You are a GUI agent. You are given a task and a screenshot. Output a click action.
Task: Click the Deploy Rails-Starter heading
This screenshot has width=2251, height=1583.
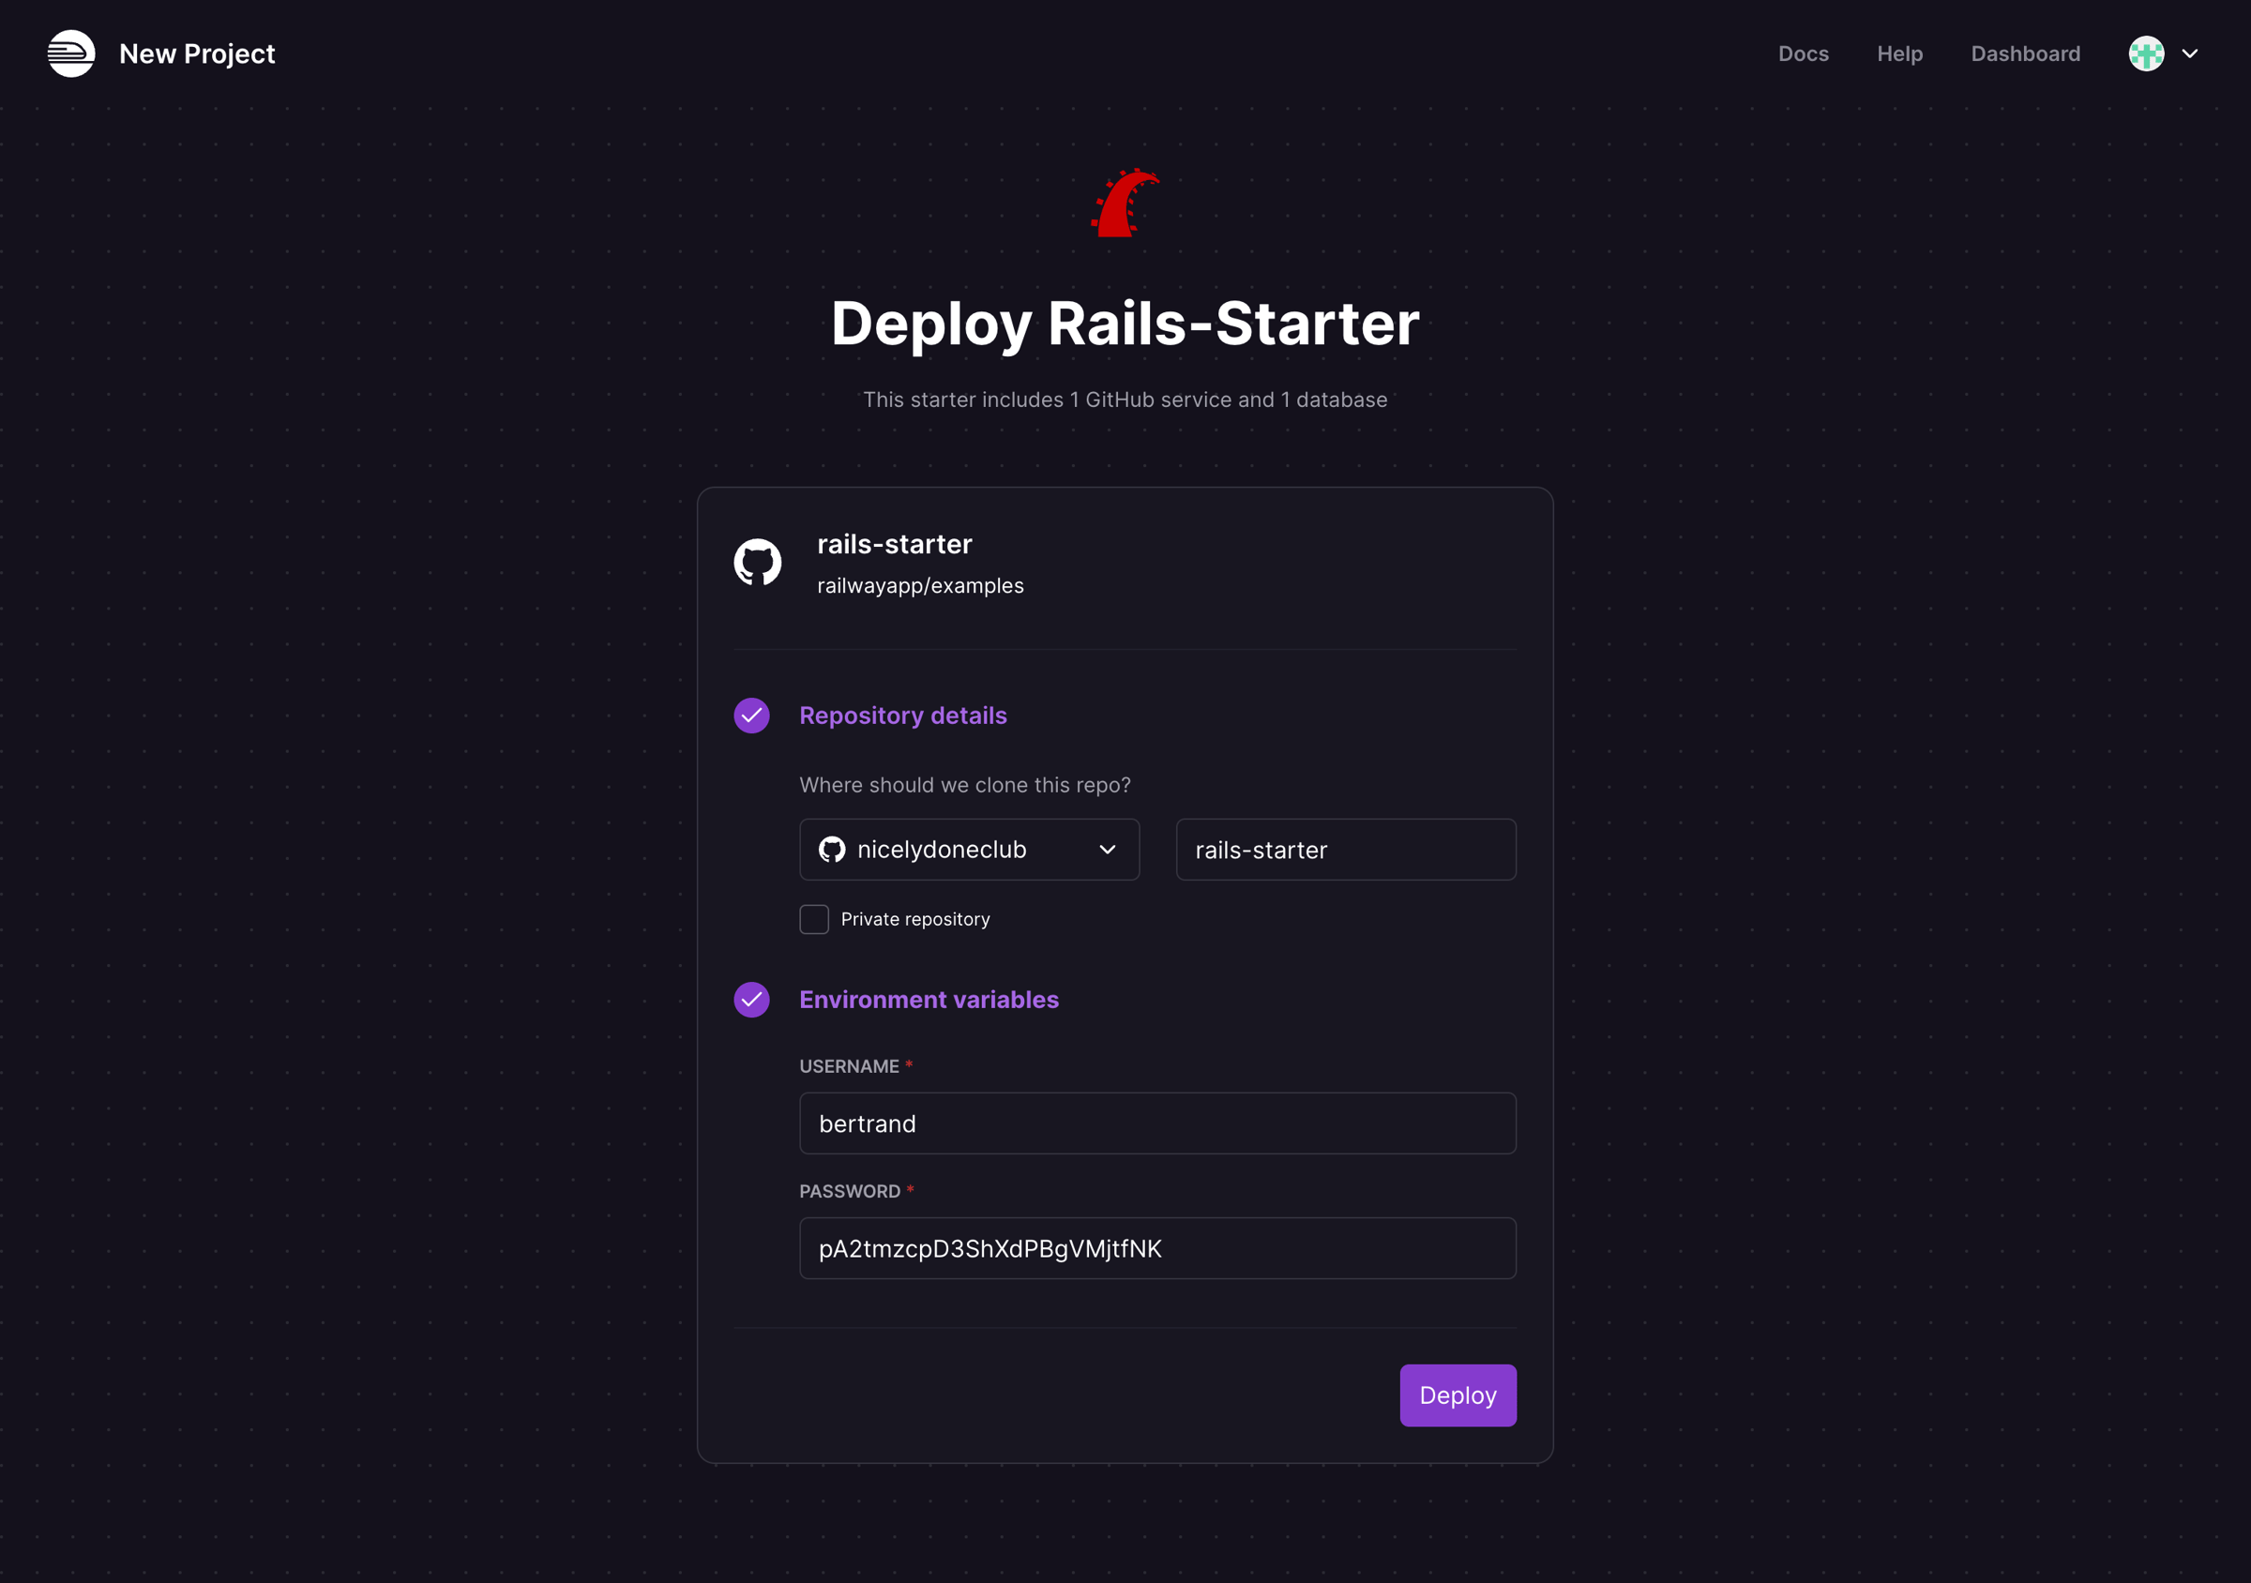[1125, 324]
